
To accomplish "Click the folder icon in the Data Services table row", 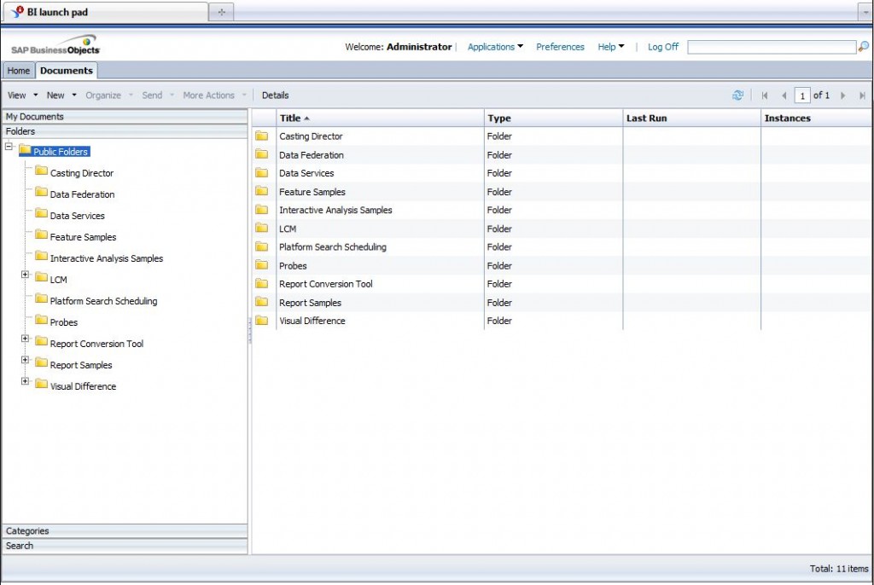I will [x=261, y=173].
